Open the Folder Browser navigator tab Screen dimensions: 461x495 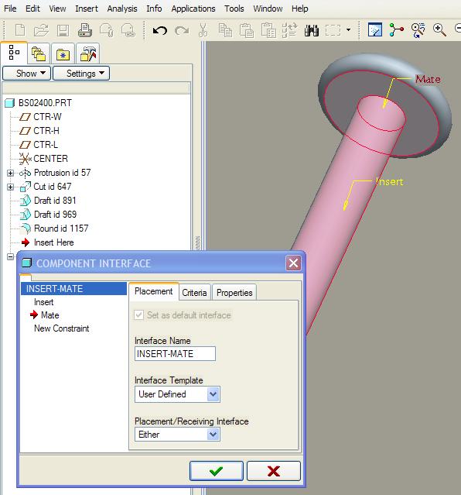point(39,54)
